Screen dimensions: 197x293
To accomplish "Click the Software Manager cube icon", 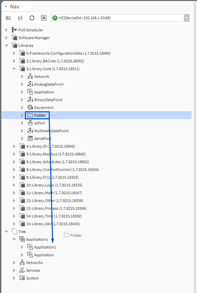I will 14,37.
